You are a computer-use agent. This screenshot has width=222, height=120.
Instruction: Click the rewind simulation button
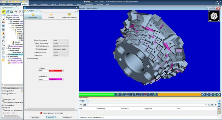click(x=207, y=95)
